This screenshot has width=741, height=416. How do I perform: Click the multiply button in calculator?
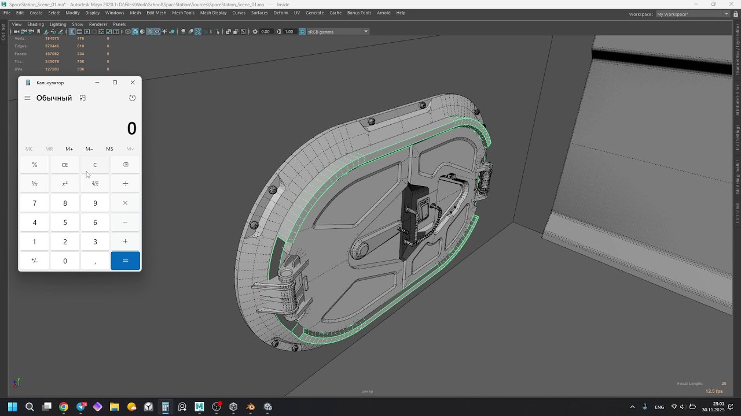pos(126,203)
